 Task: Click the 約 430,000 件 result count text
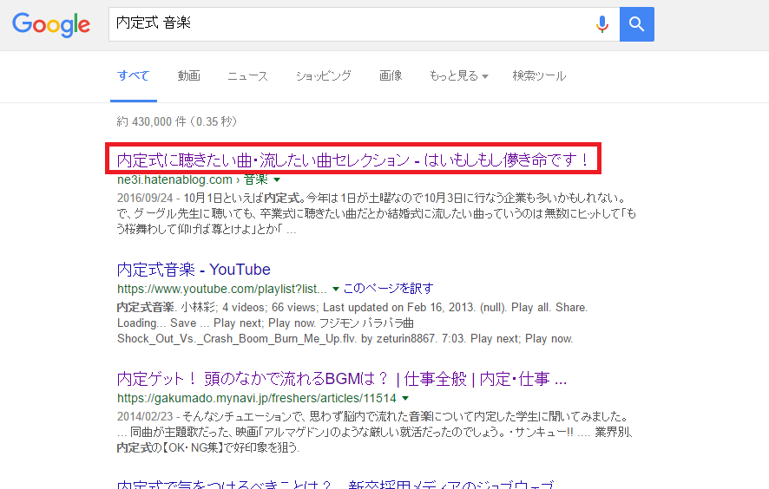(176, 121)
